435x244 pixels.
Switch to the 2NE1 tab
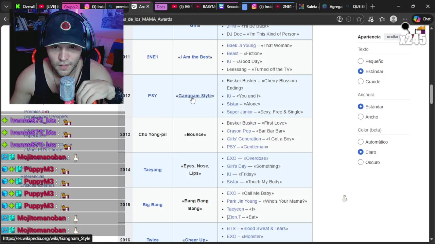point(285,6)
